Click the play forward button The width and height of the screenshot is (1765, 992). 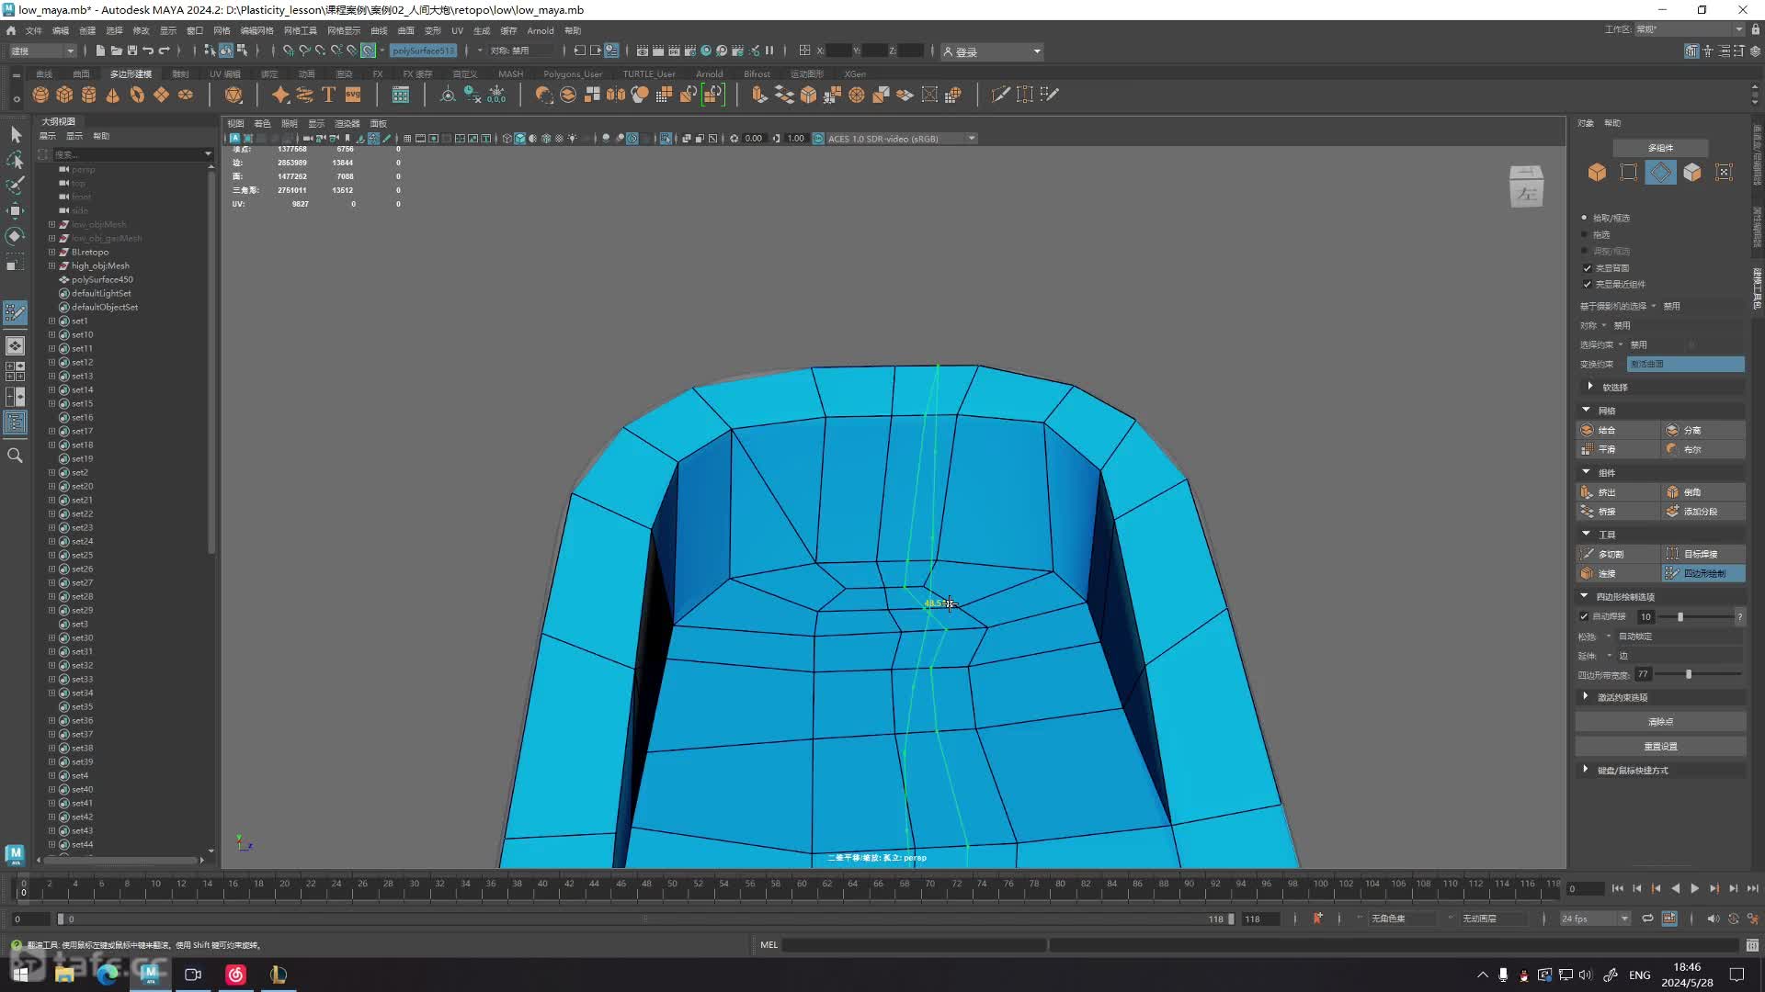pyautogui.click(x=1694, y=888)
